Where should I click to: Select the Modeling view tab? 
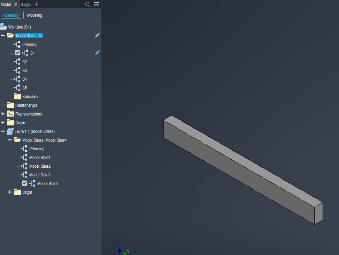(35, 15)
